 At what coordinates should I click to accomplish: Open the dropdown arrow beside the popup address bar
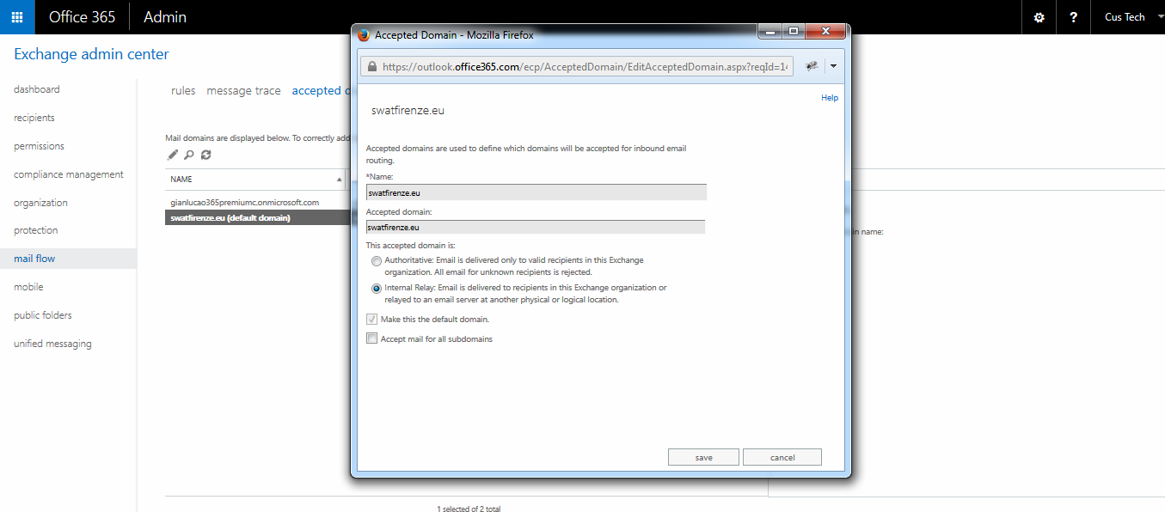pos(833,66)
